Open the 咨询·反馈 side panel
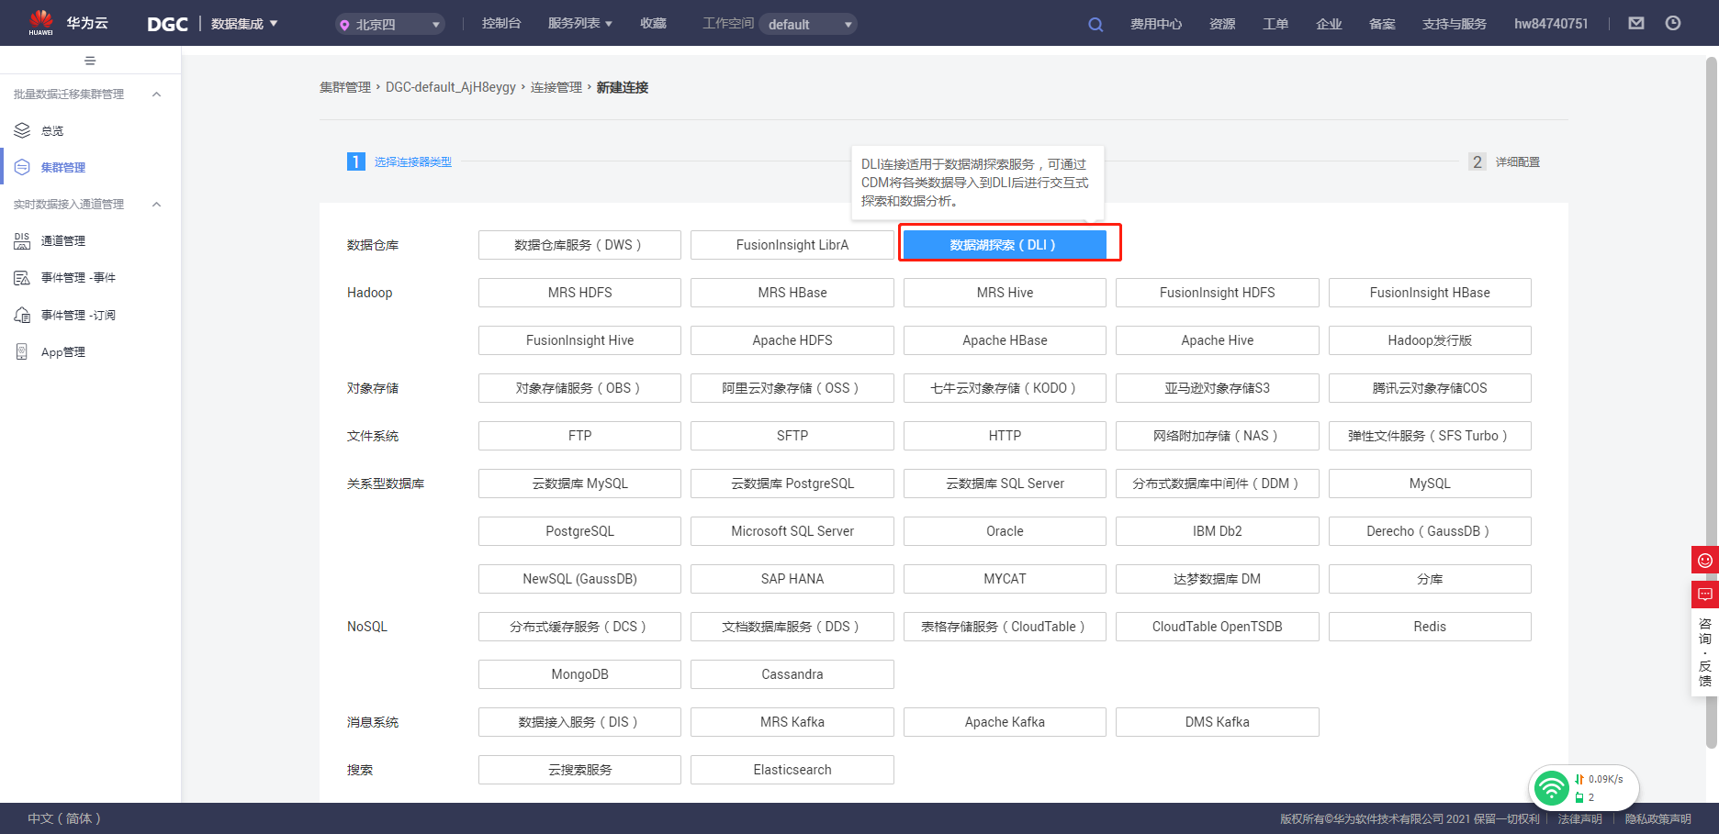The image size is (1719, 834). (x=1705, y=652)
